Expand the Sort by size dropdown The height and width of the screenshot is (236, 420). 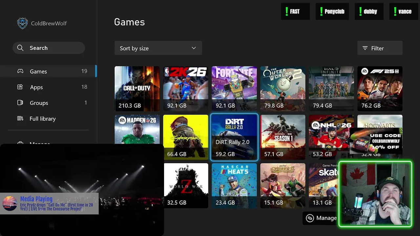click(x=158, y=48)
